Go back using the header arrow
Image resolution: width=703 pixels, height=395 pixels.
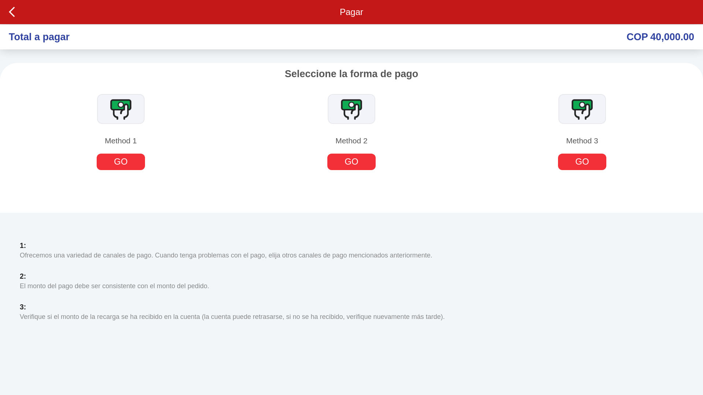(x=12, y=12)
